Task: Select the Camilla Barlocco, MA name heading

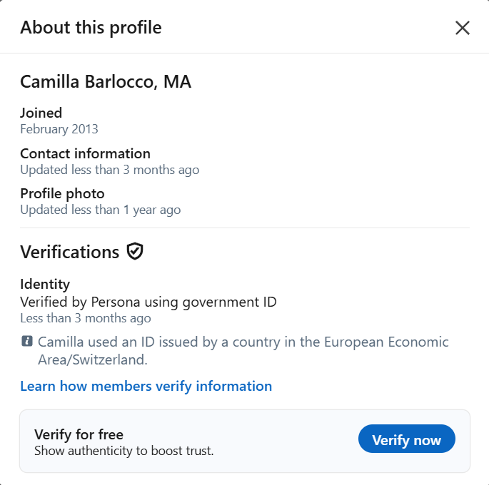Action: click(106, 82)
